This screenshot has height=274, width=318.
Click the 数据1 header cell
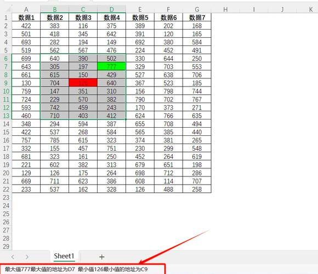pyautogui.click(x=26, y=18)
